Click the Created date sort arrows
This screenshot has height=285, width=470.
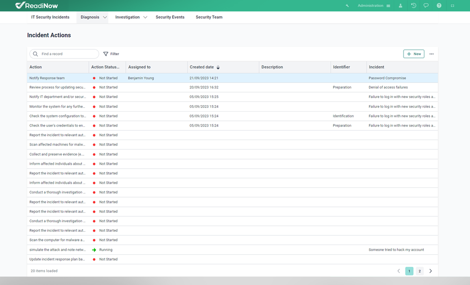click(x=218, y=67)
